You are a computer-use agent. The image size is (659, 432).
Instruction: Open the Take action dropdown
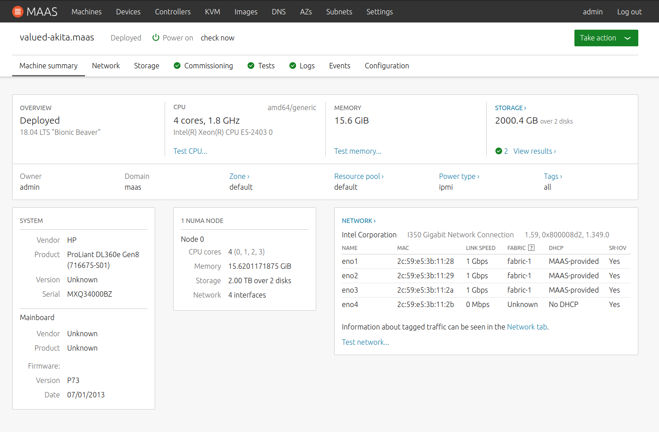coord(606,38)
